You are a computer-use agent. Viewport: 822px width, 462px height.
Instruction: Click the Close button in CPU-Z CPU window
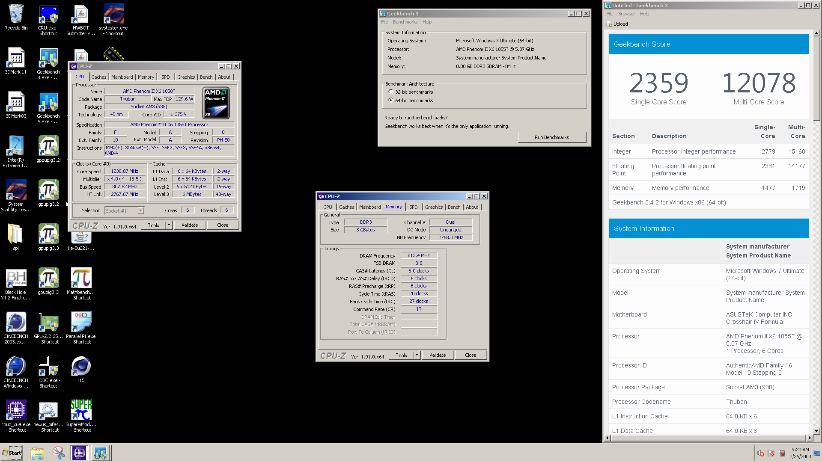click(223, 225)
